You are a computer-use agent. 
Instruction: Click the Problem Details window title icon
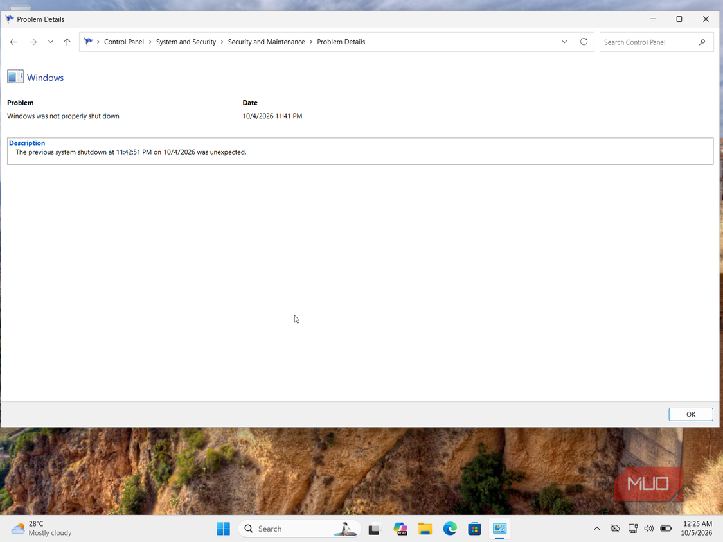[10, 19]
